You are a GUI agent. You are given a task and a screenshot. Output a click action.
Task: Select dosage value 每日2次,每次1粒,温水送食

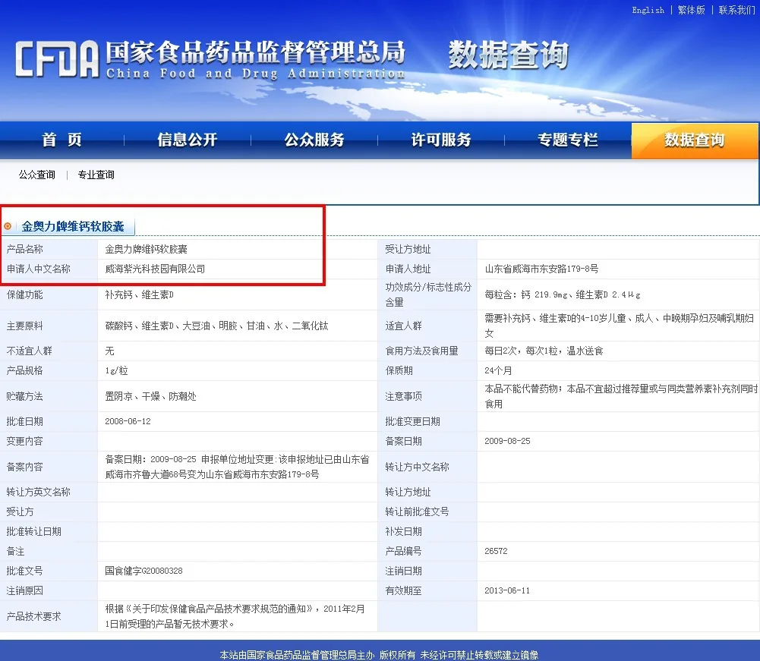click(544, 351)
